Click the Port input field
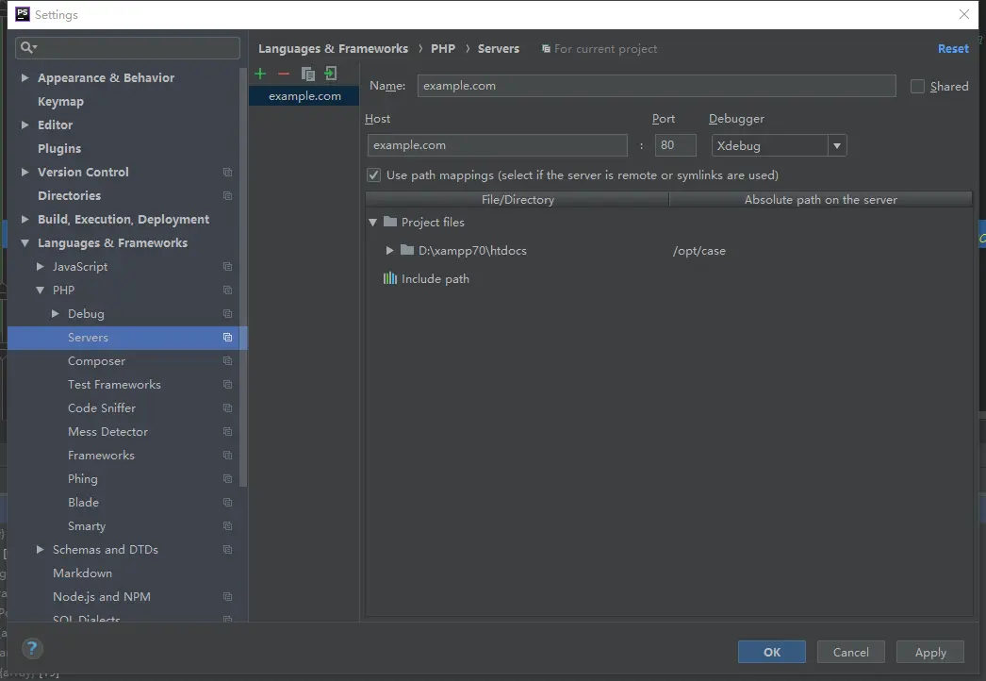This screenshot has height=681, width=986. [675, 145]
